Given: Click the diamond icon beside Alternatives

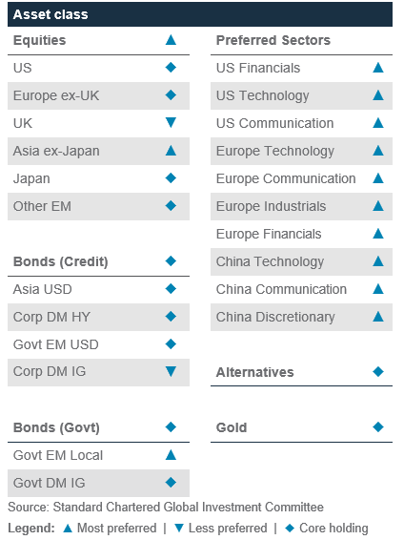Looking at the screenshot, I should 378,371.
